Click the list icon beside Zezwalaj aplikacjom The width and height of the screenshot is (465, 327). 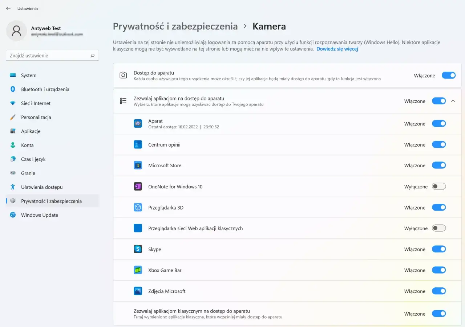pos(123,101)
